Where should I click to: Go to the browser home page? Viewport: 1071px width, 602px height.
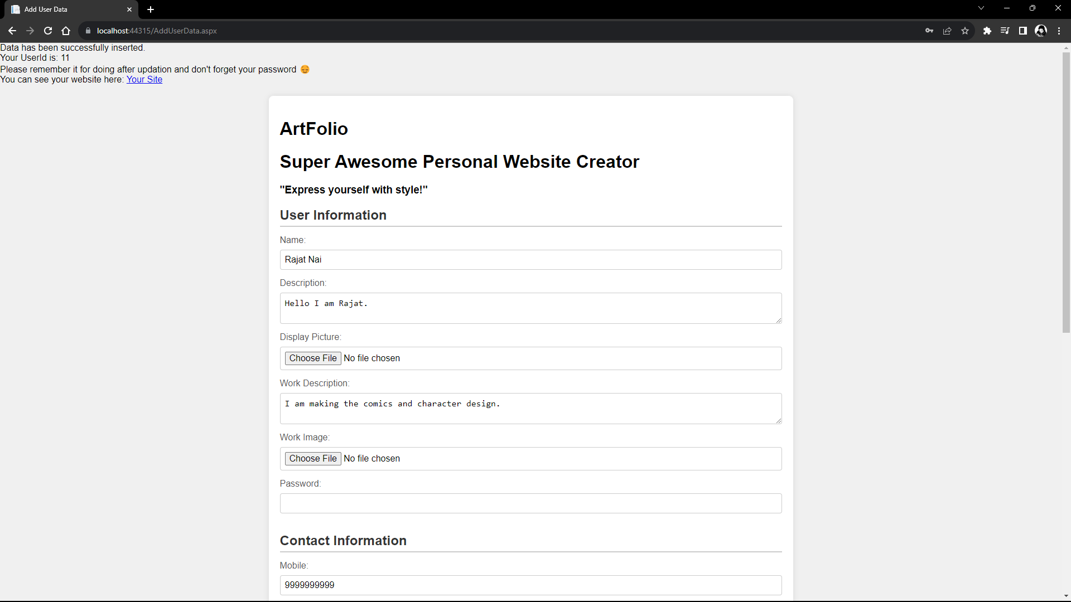(66, 31)
